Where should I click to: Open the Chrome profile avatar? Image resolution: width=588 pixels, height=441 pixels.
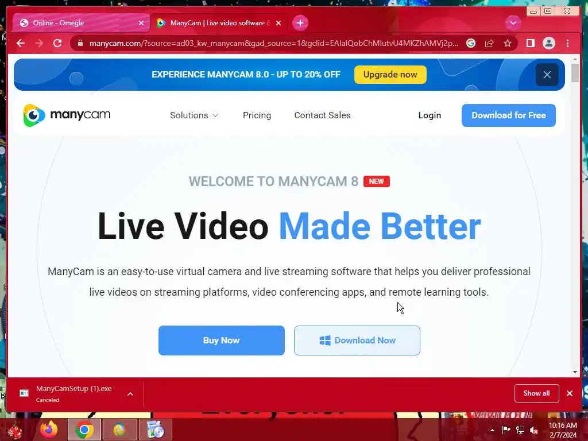(x=548, y=43)
